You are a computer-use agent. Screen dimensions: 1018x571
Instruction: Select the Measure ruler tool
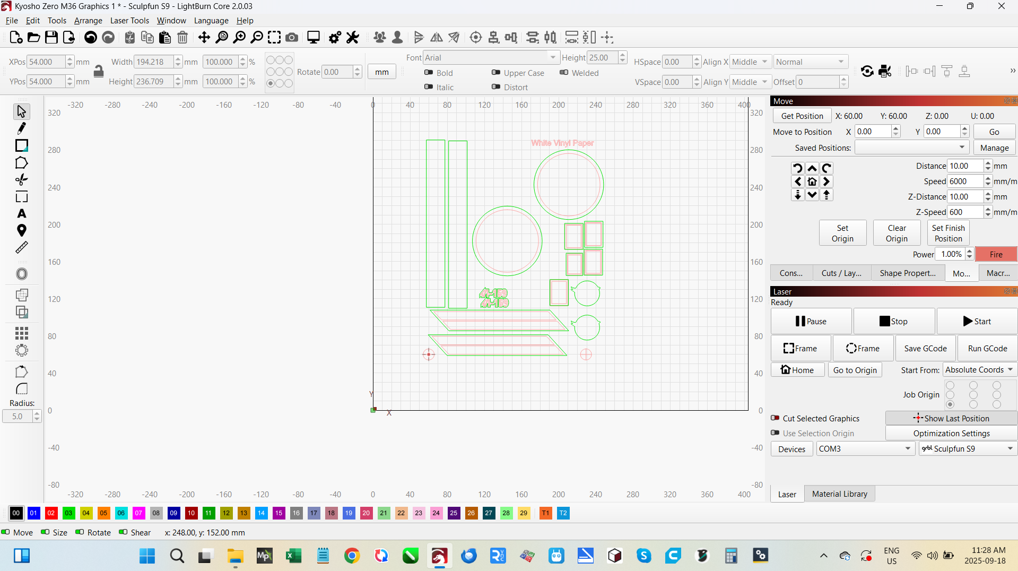(x=21, y=248)
